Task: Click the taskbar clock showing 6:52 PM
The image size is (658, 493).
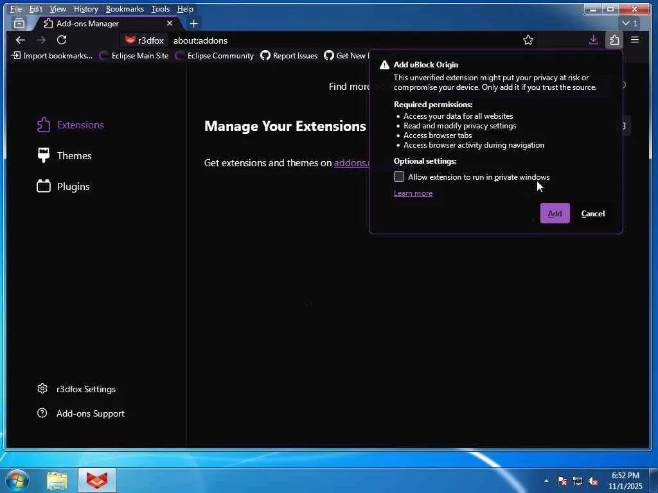Action: (625, 480)
